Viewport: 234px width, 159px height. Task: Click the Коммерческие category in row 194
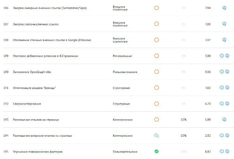click(123, 136)
